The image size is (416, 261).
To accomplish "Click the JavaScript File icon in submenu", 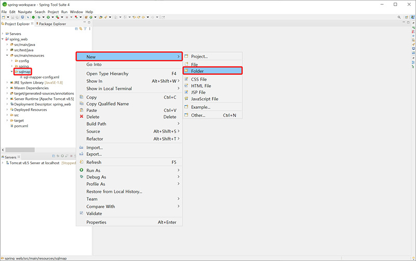I will pos(187,99).
